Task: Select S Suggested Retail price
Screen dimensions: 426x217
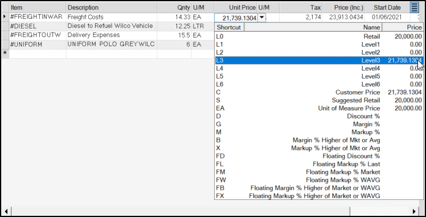Action: pos(319,100)
